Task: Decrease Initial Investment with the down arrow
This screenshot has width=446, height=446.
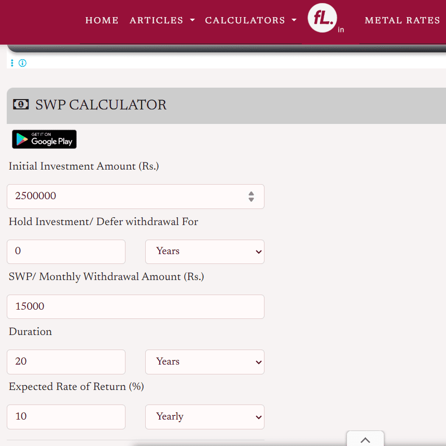Action: click(x=251, y=200)
